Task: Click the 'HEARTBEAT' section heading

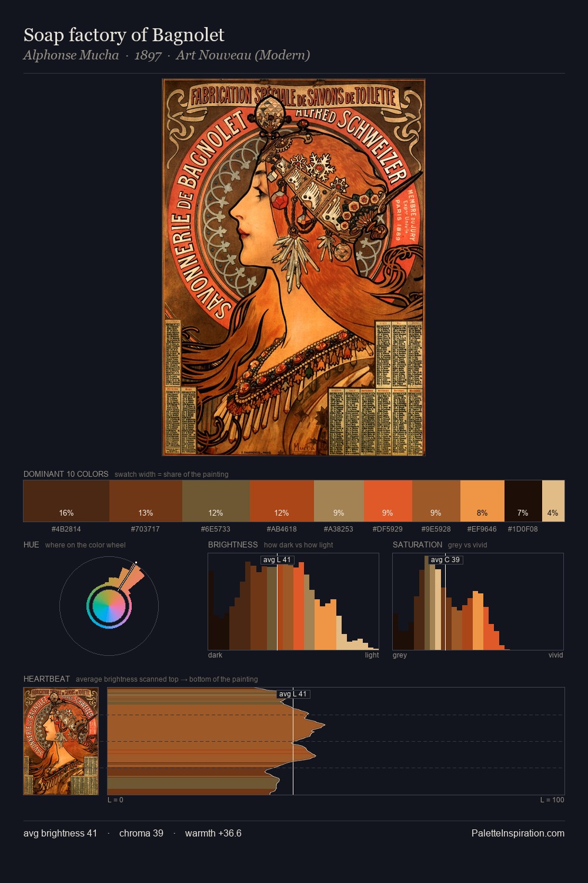Action: pyautogui.click(x=46, y=679)
